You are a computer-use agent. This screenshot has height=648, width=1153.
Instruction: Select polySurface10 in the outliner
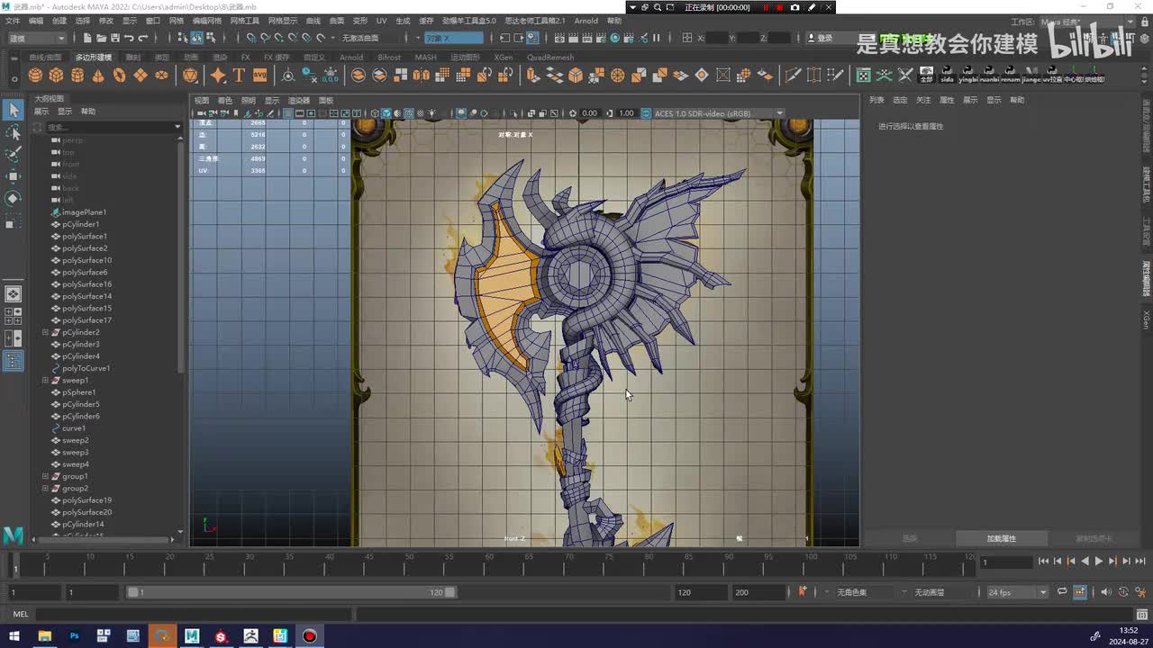tap(86, 260)
